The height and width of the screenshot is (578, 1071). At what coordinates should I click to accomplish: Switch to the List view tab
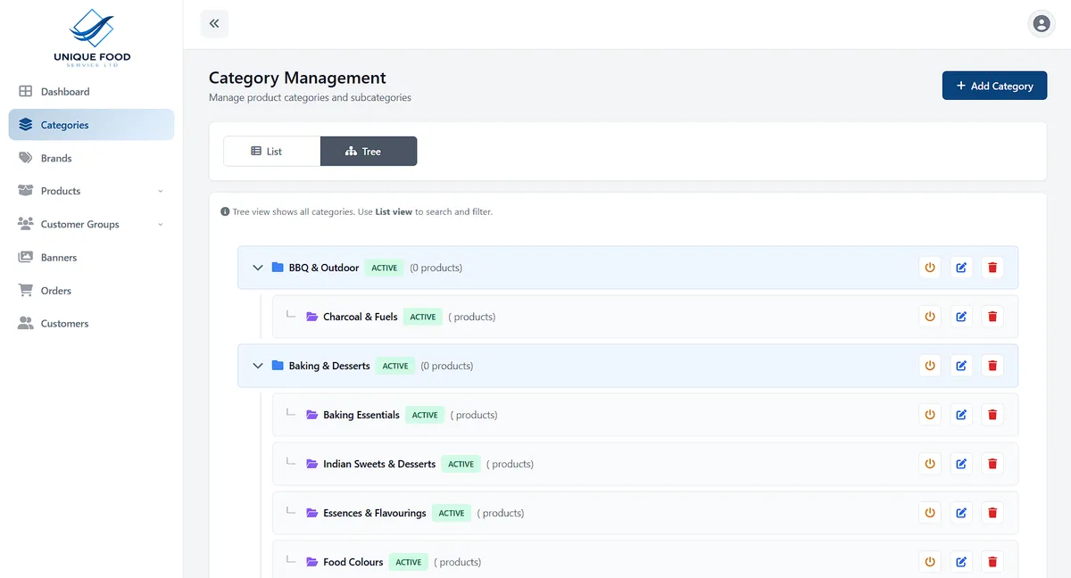pyautogui.click(x=271, y=152)
